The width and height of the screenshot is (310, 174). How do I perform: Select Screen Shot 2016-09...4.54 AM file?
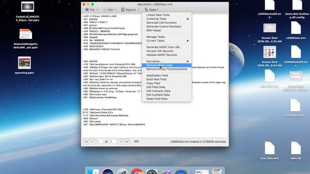[270, 33]
